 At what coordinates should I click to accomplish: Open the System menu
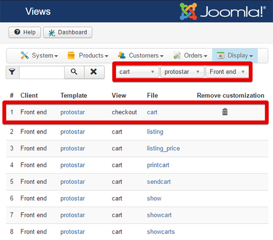(x=39, y=56)
